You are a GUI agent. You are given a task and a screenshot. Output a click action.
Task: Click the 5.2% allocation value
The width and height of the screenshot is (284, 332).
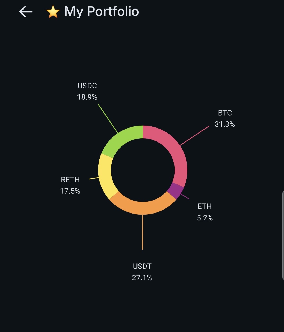click(x=205, y=218)
